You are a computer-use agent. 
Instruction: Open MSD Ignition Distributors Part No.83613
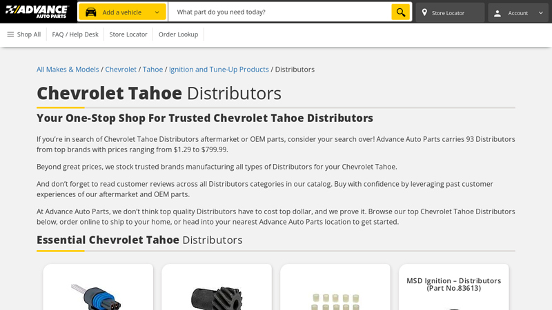point(453,285)
